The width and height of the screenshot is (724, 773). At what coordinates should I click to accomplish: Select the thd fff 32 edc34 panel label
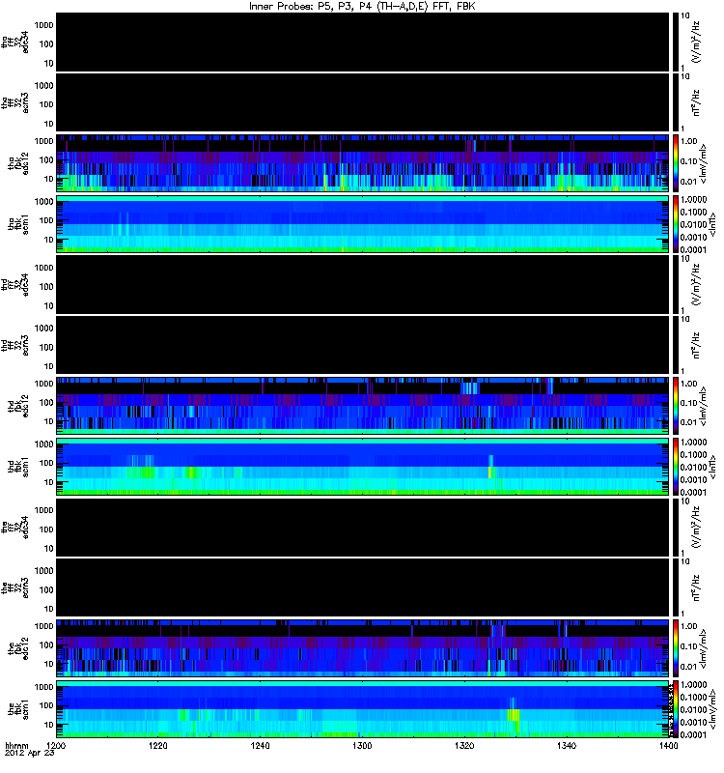click(x=15, y=285)
